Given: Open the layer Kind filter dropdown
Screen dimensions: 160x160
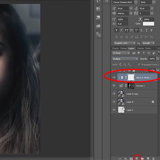Looking at the screenshot, I should pyautogui.click(x=121, y=53).
